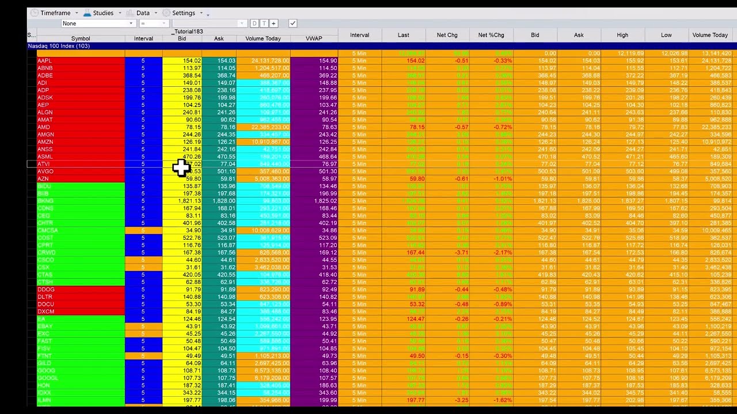Open the None filter combo box
Viewport: 737px width, 414px height.
[x=98, y=24]
